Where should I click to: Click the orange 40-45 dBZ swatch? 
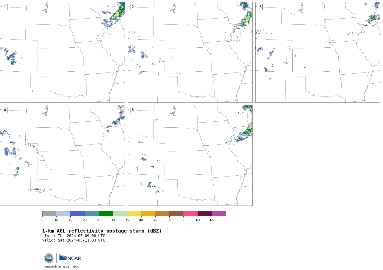point(148,213)
